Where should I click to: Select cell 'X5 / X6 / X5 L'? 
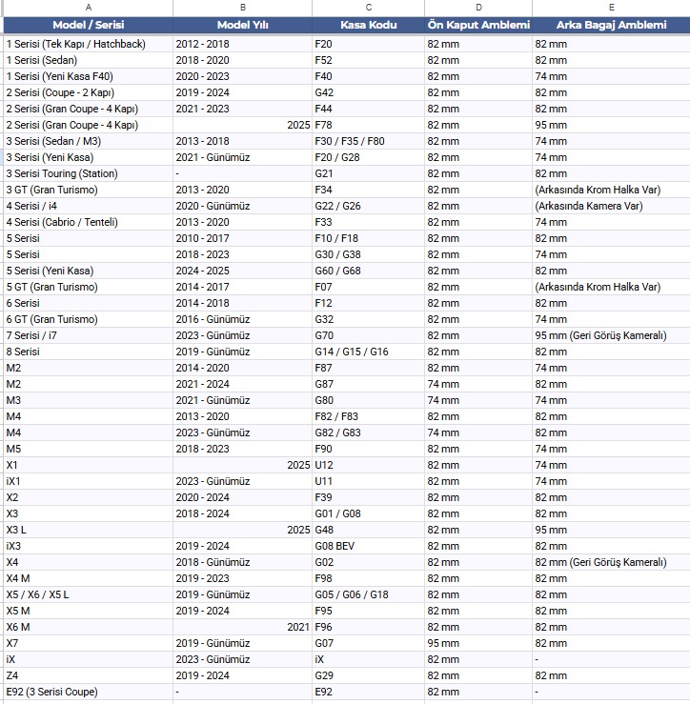click(x=88, y=594)
